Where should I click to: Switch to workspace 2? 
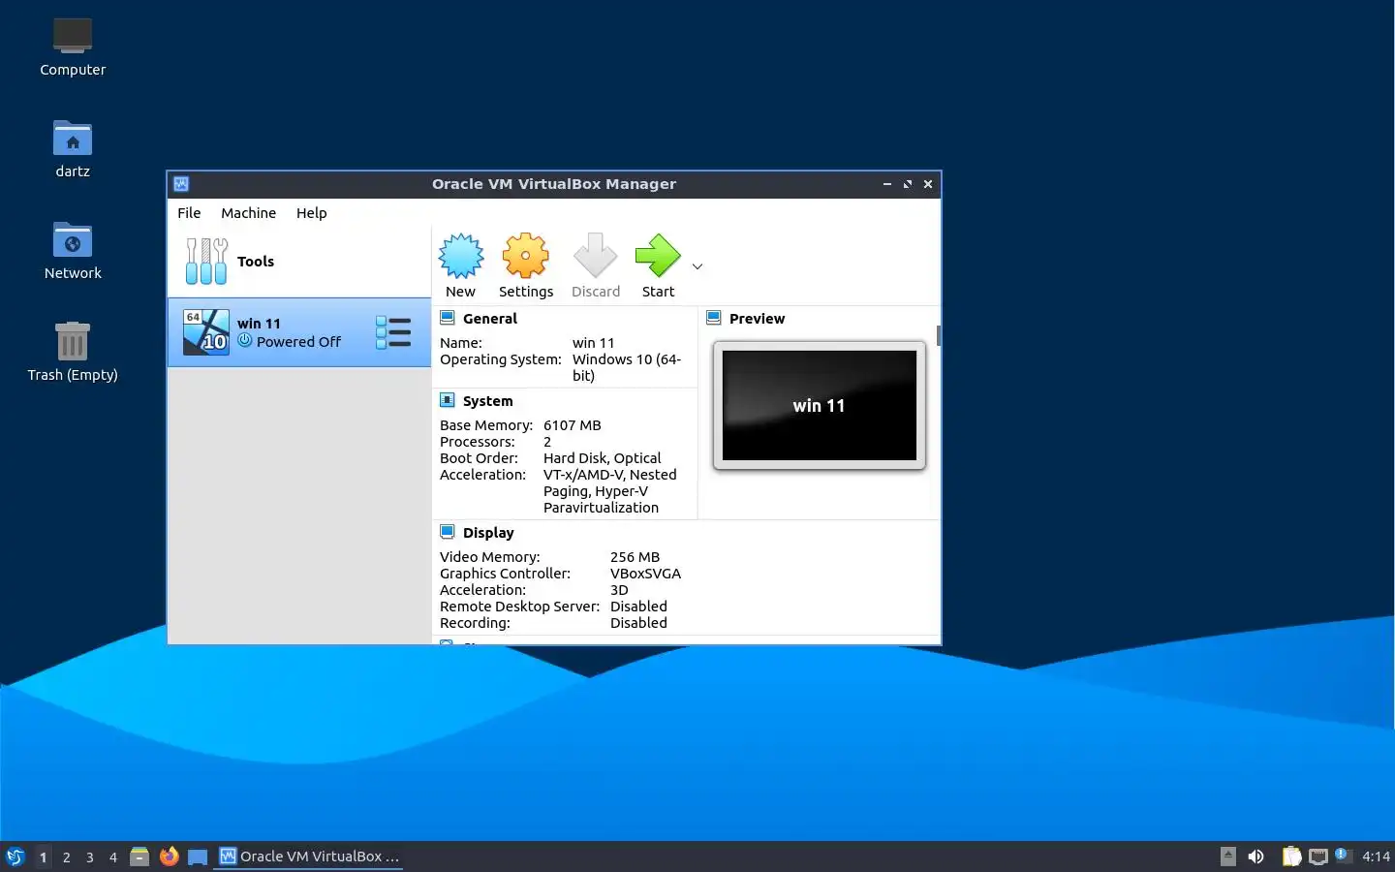66,857
